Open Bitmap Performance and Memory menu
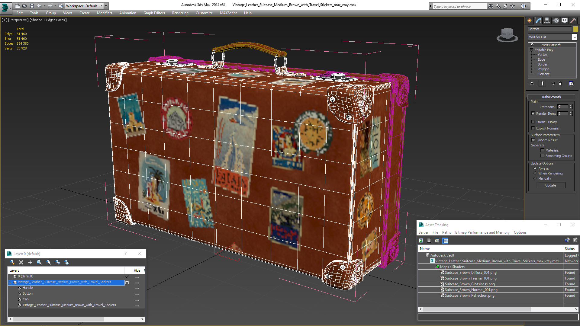Screen dimensions: 580x326 click(x=482, y=232)
